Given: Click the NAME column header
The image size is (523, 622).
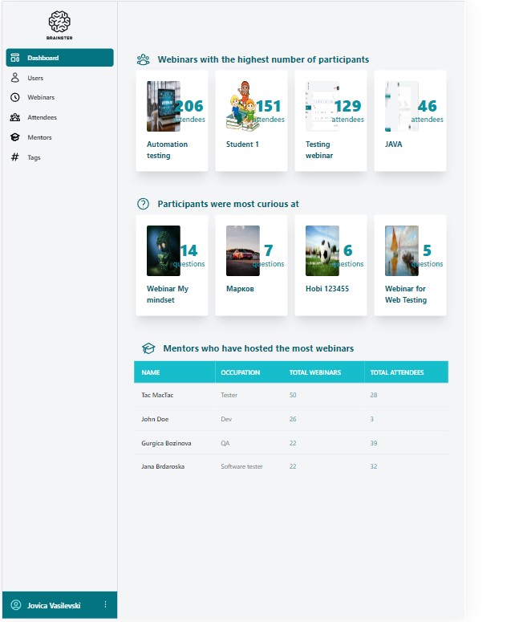Looking at the screenshot, I should [x=151, y=372].
